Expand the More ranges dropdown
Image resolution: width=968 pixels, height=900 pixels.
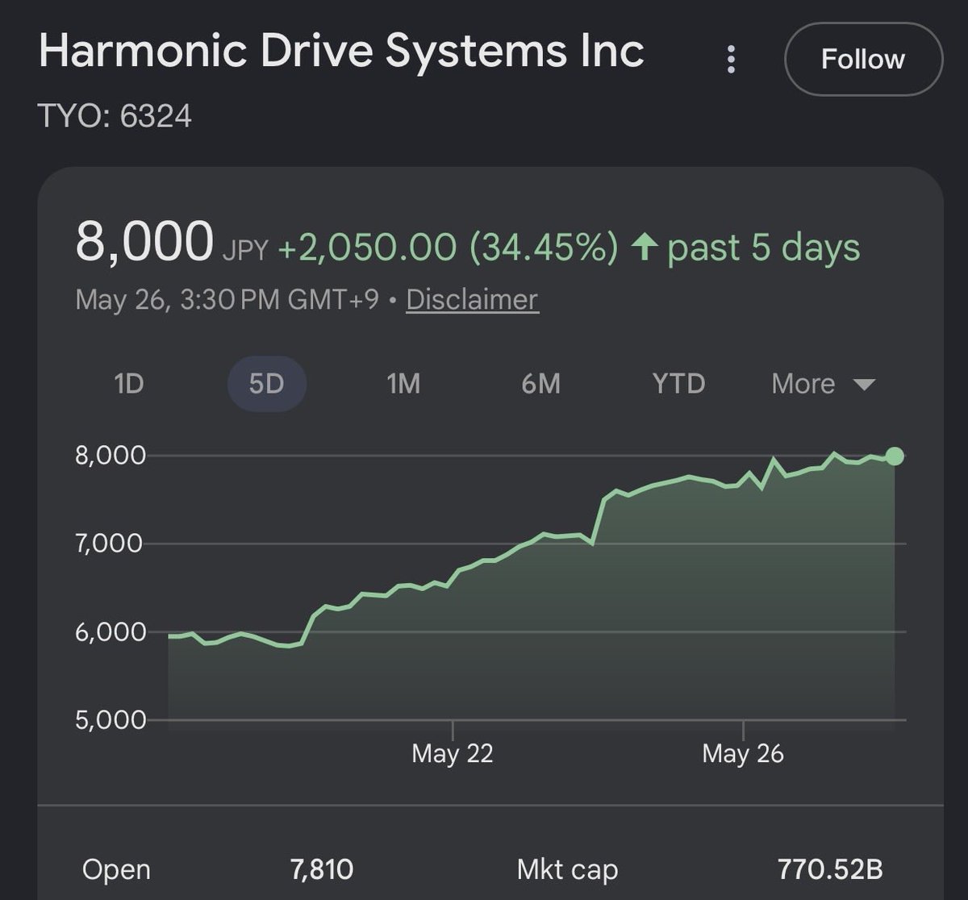tap(823, 384)
